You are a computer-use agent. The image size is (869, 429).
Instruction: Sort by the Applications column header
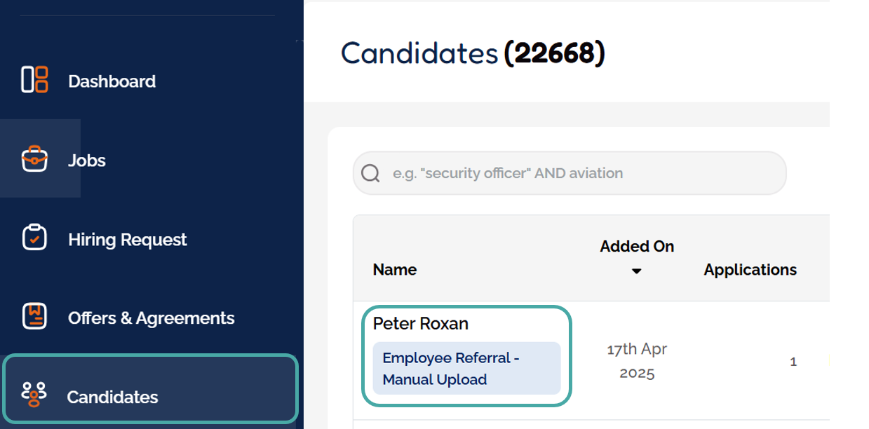click(750, 270)
